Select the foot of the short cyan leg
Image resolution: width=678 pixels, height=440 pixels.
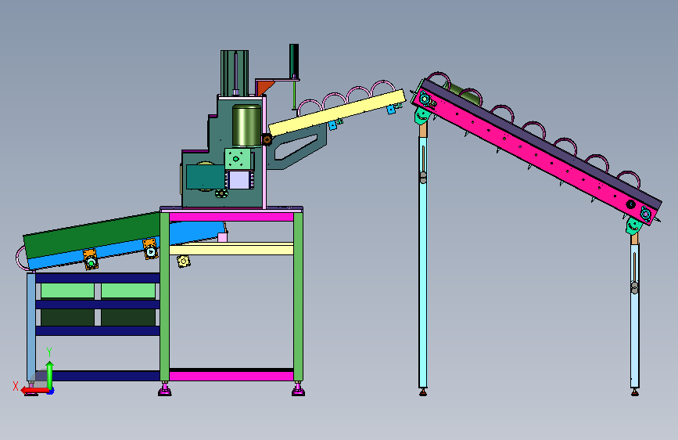635,392
